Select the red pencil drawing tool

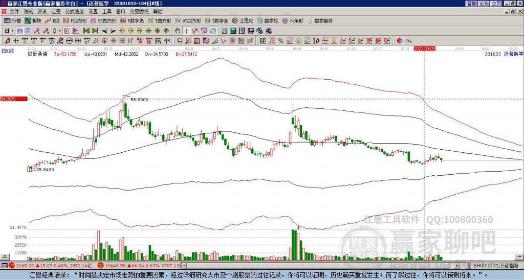tap(7, 41)
